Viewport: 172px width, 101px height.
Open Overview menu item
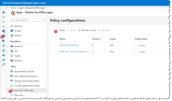(x=18, y=26)
